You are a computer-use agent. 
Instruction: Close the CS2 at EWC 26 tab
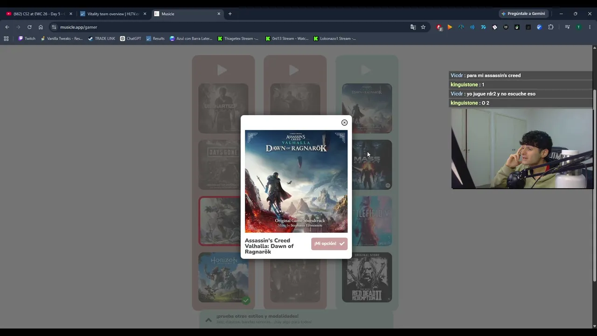coord(71,14)
